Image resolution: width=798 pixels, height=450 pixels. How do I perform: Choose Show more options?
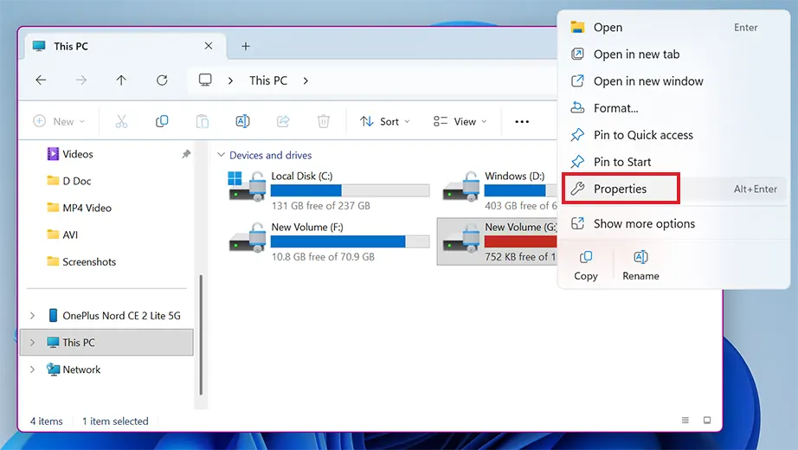(x=674, y=223)
